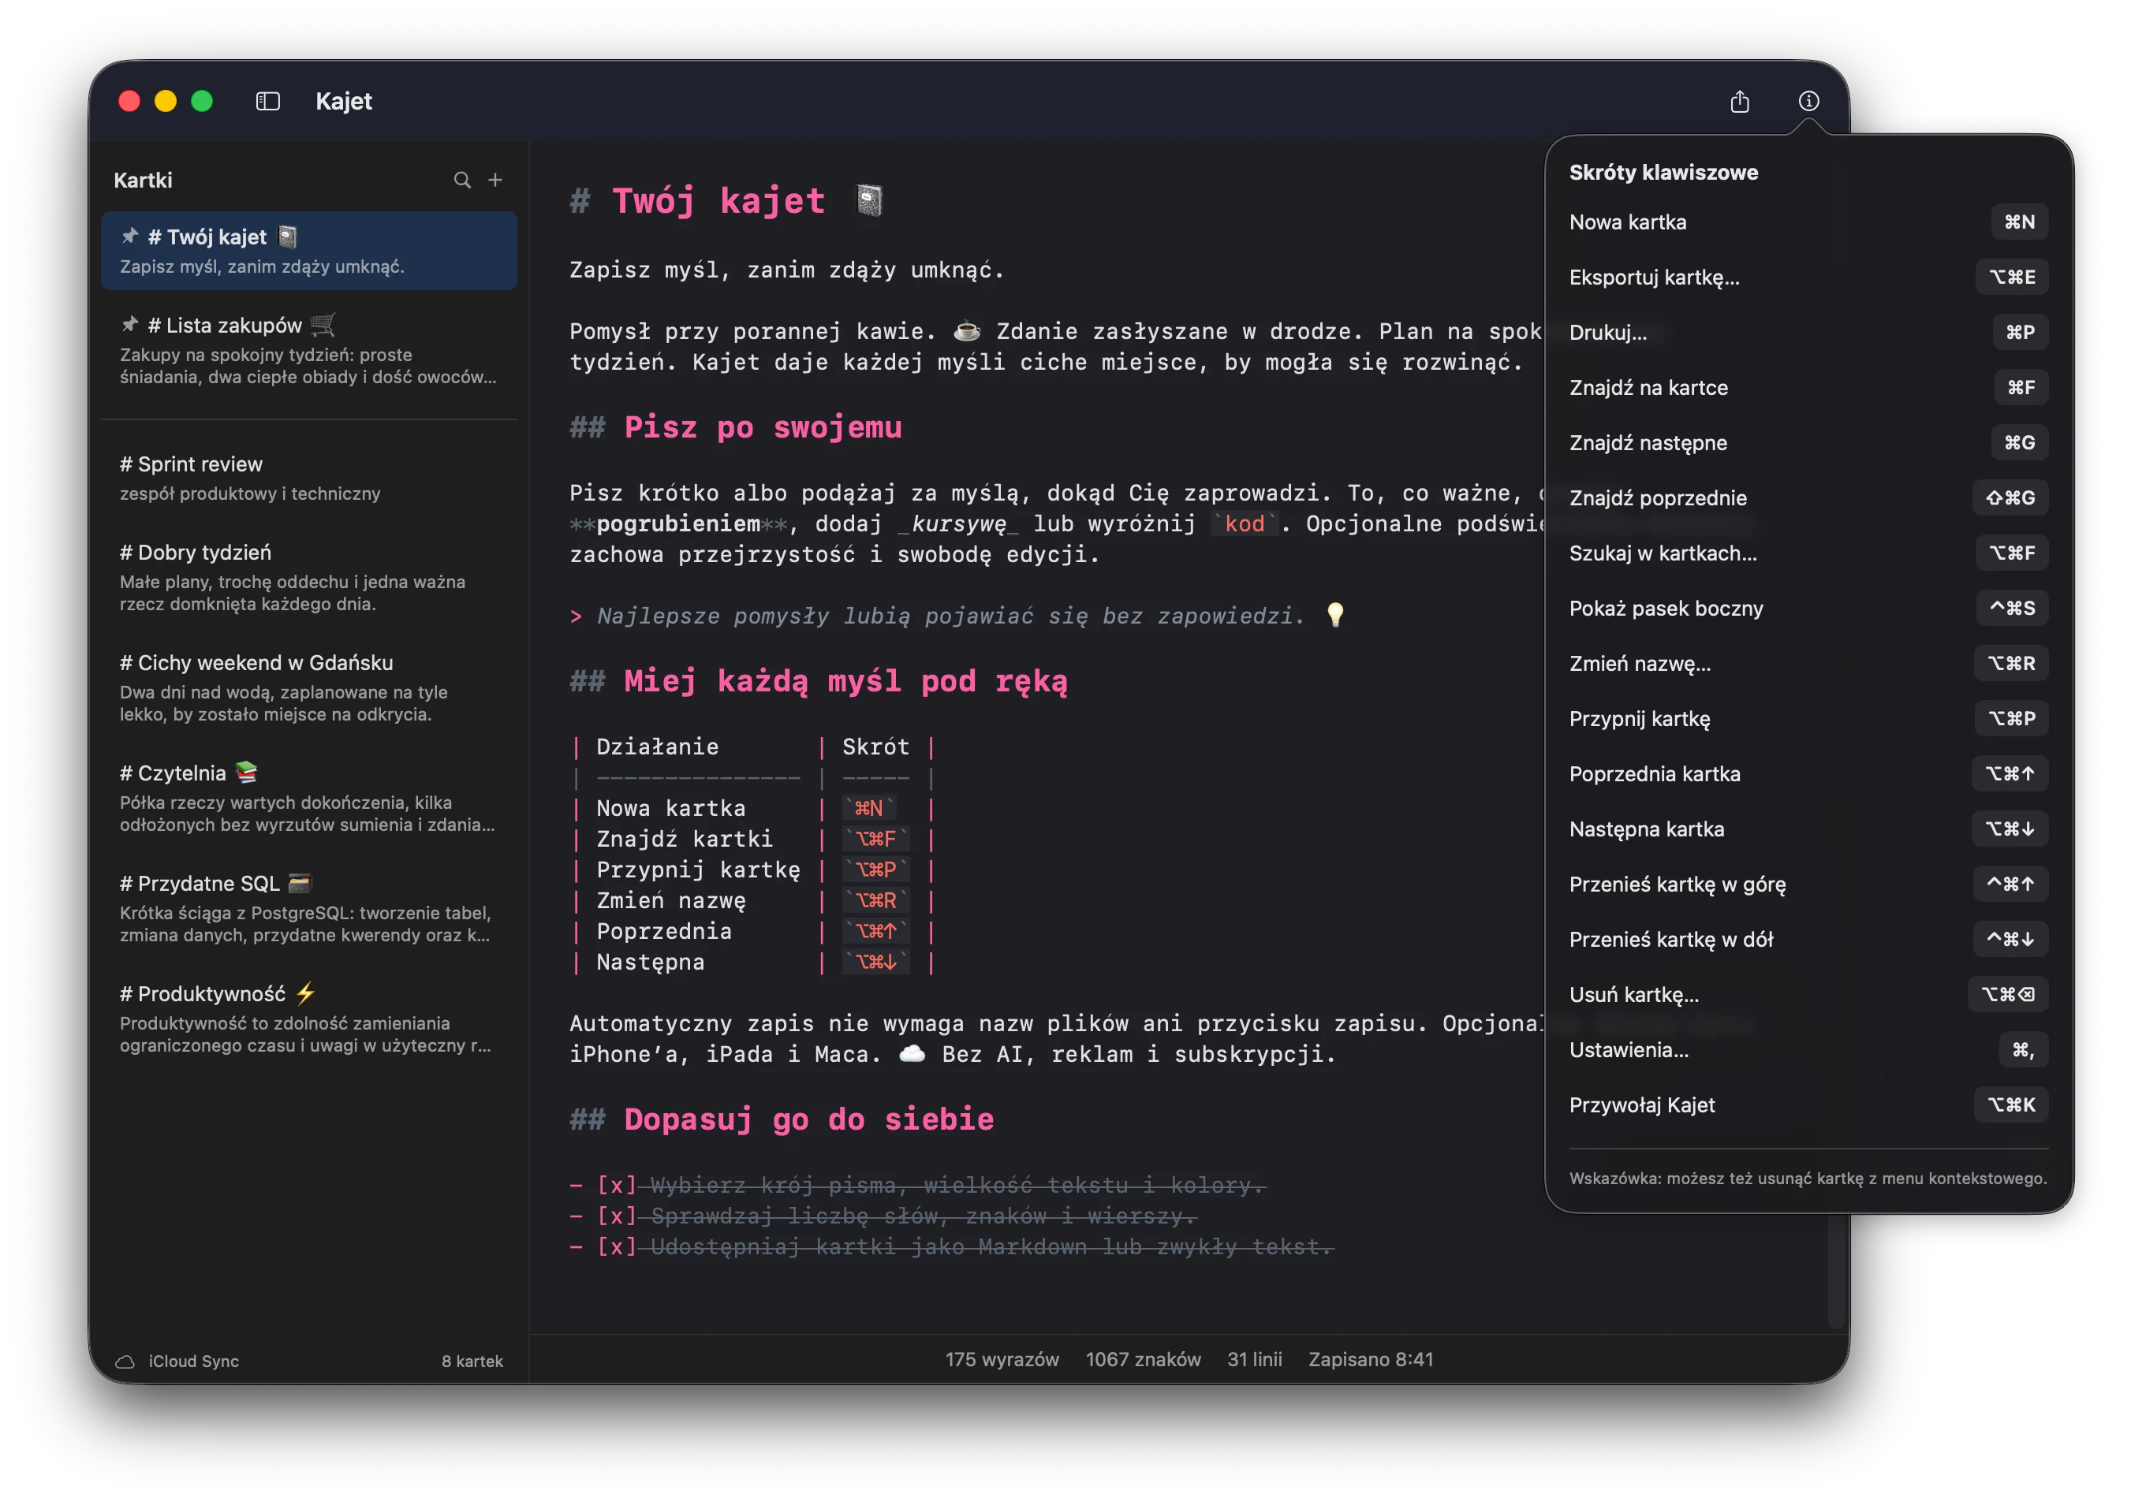Click the Dopasuj go do siebie heading

808,1119
